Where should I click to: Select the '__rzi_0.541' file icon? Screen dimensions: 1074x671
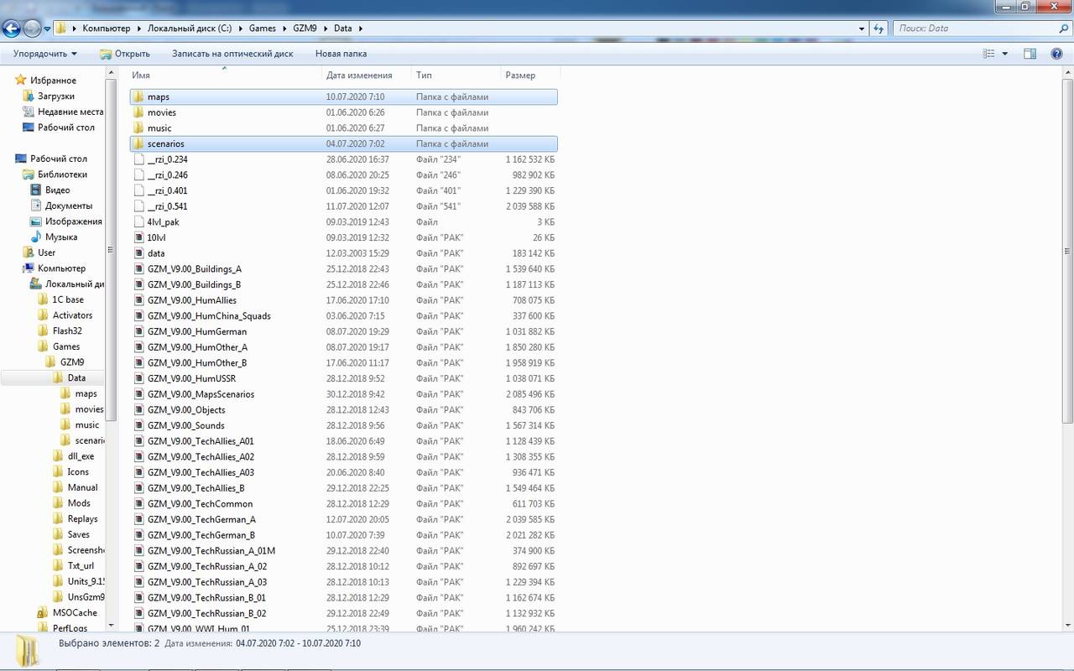click(x=139, y=206)
